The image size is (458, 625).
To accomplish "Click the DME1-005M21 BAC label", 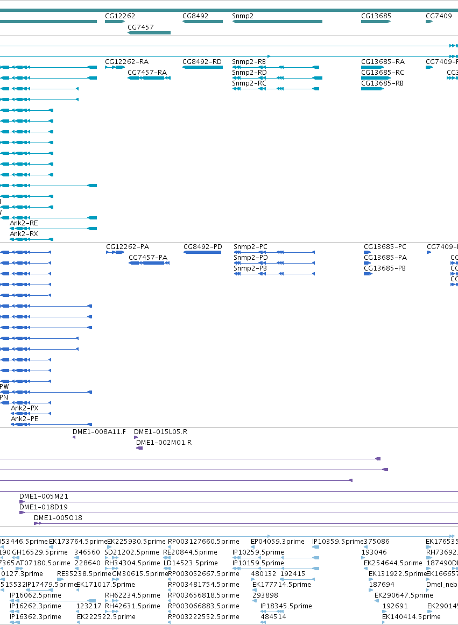I will pos(44,496).
